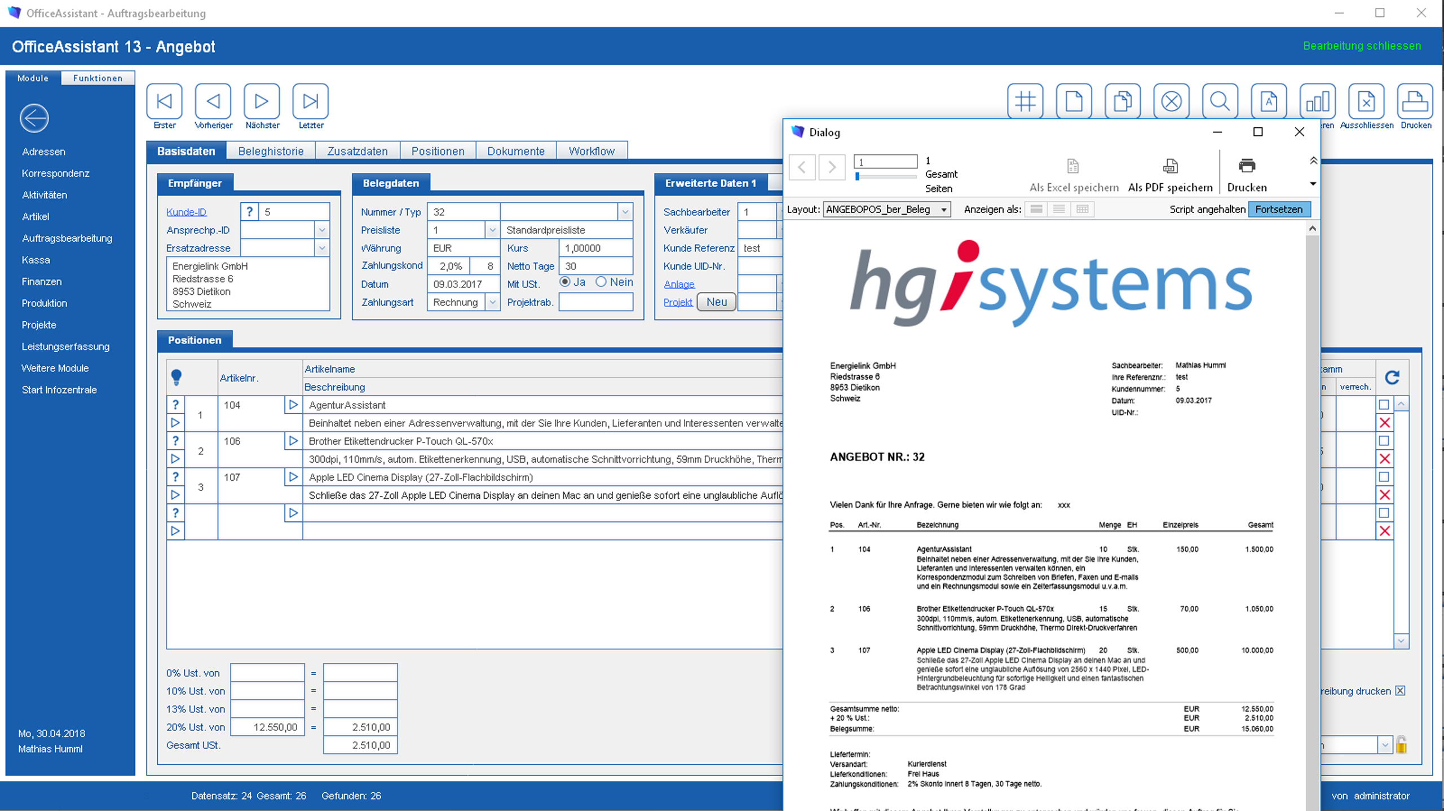
Task: Switch to the Positionen tab
Action: 438,151
